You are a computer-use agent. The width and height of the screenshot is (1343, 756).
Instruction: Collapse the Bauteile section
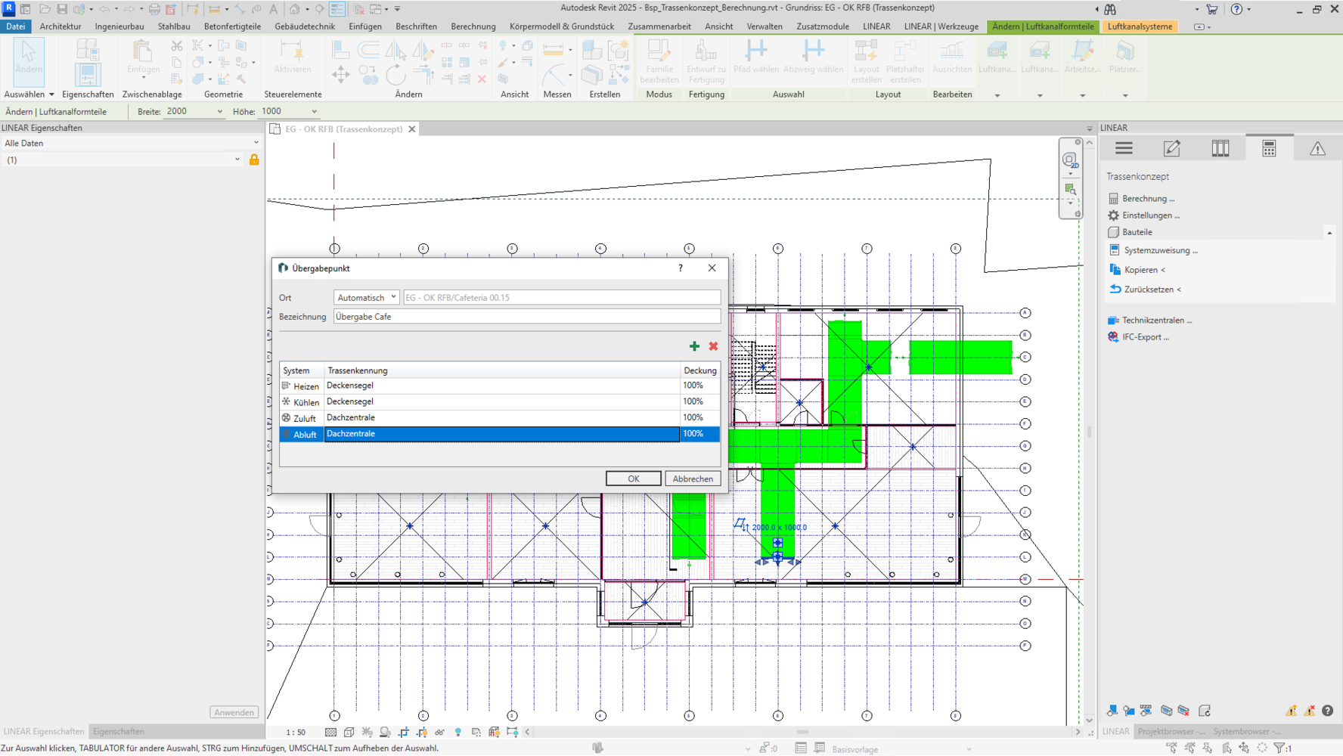point(1329,233)
